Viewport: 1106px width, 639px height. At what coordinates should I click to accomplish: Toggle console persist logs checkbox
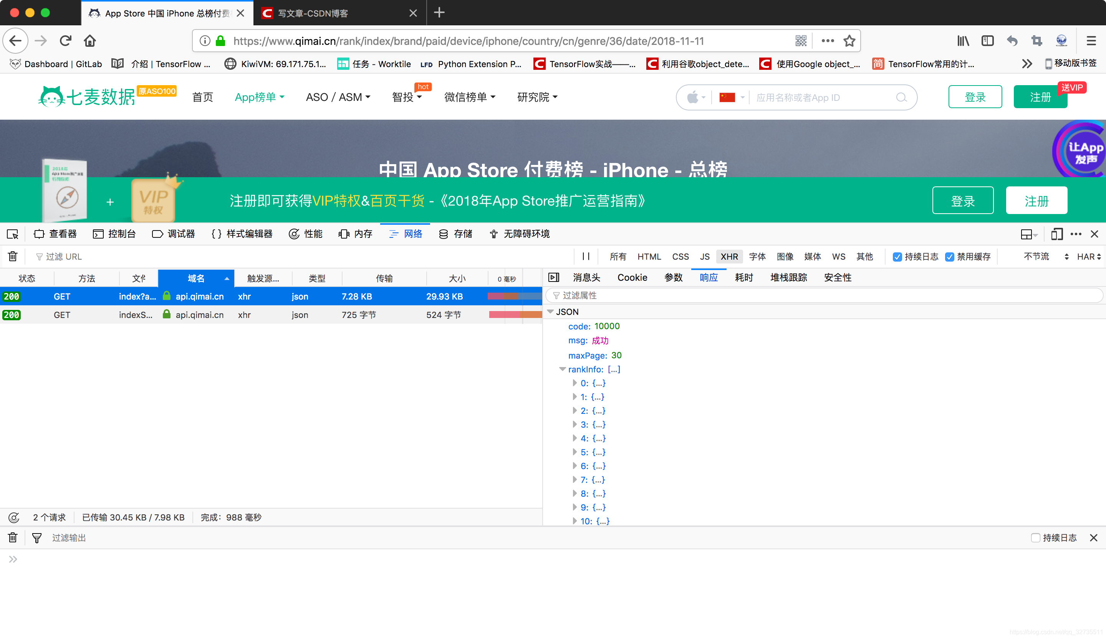coord(1035,538)
